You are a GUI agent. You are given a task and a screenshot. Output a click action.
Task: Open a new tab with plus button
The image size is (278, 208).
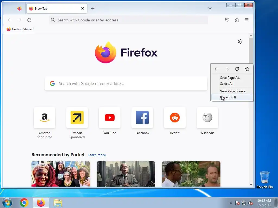(x=93, y=8)
